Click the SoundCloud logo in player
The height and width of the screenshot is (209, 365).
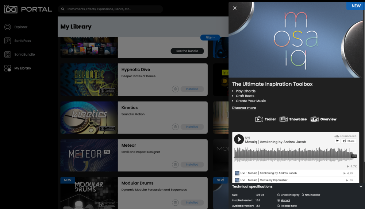click(345, 136)
